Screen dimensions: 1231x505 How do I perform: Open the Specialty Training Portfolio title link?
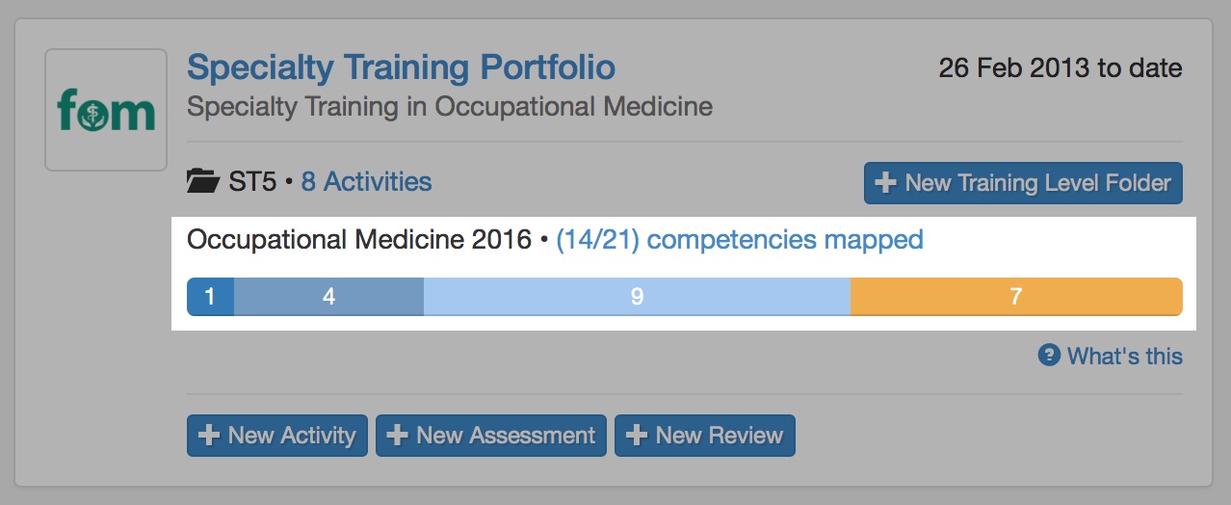click(x=401, y=67)
